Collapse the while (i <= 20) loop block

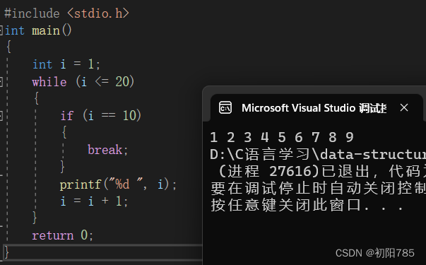[x=1, y=82]
